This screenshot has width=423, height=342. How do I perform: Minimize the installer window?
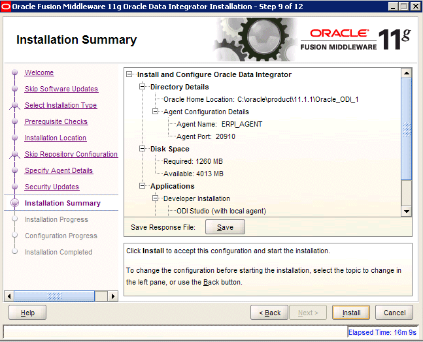coord(393,7)
